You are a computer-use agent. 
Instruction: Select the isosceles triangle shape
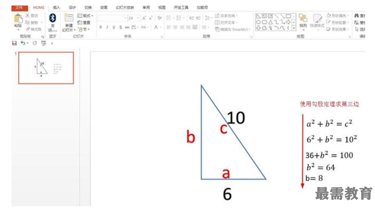270,22
